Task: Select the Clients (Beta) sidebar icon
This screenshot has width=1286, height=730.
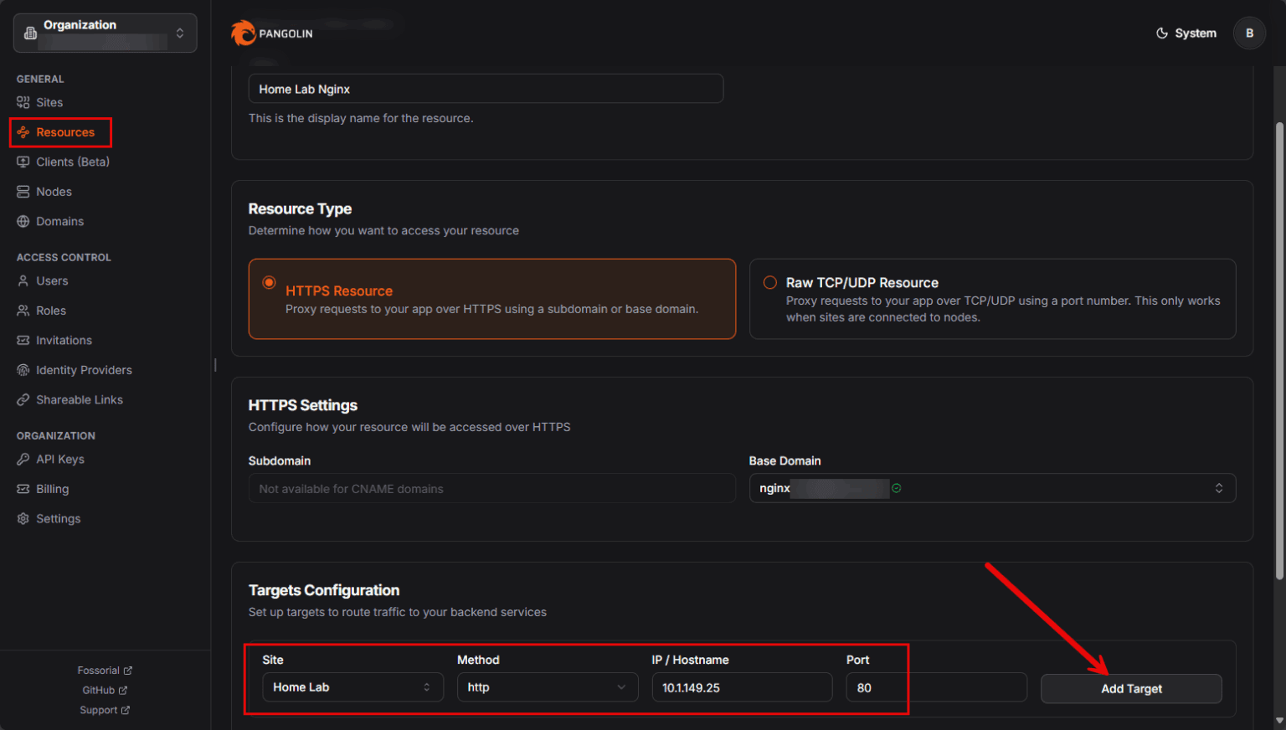Action: pos(23,162)
